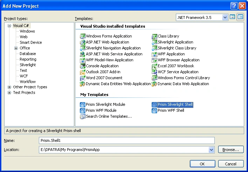Viewport: 248px width, 172px height.
Task: Select the WPF Application template icon
Action: 154,54
